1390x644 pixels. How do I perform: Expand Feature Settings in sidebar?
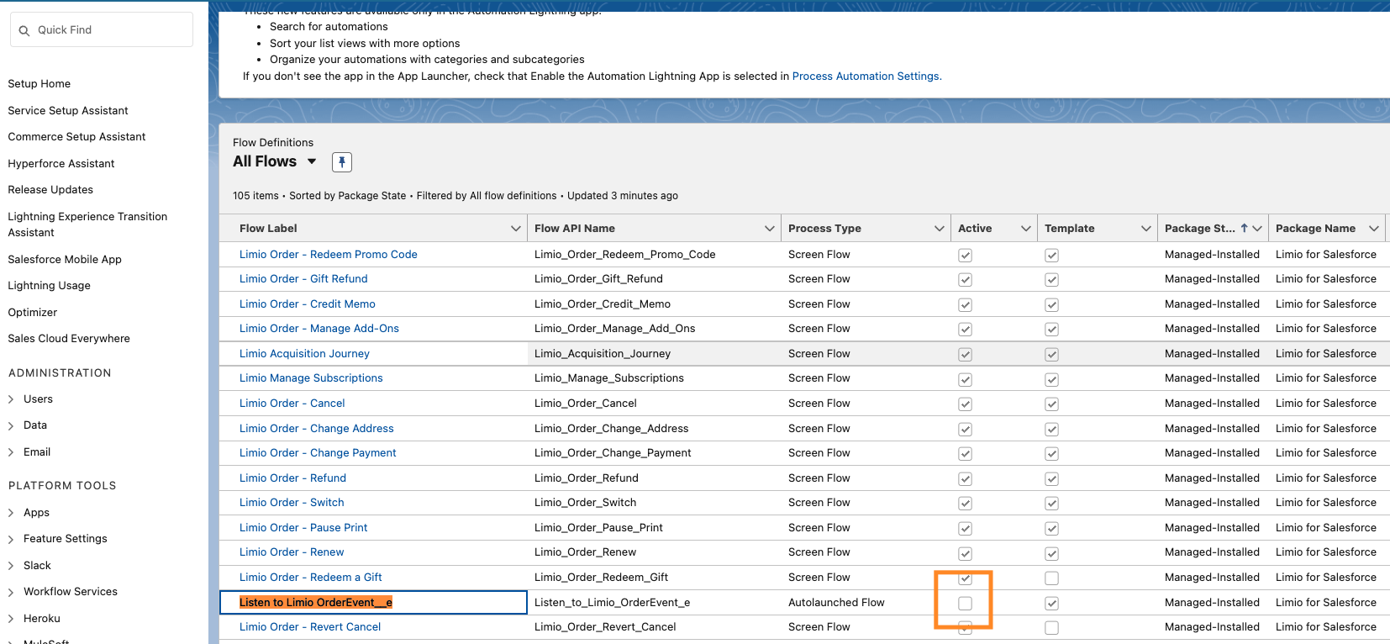(11, 539)
